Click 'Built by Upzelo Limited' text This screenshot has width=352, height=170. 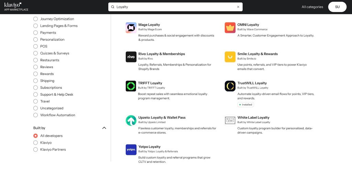point(152,122)
